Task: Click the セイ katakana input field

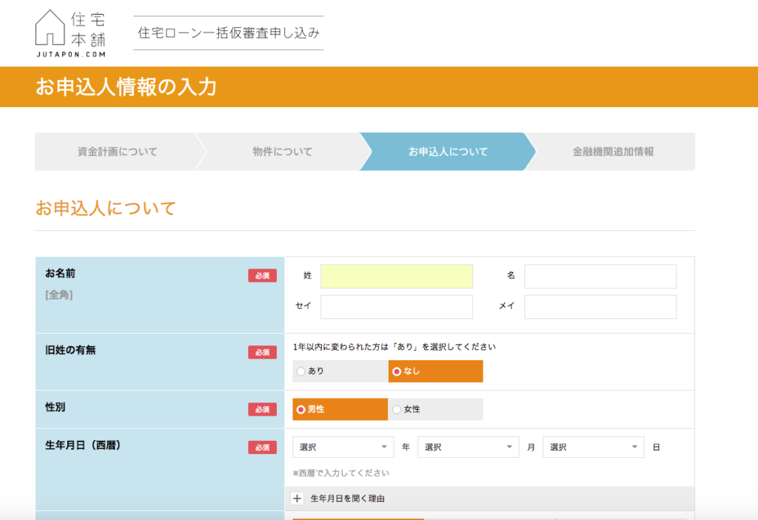Action: coord(396,306)
